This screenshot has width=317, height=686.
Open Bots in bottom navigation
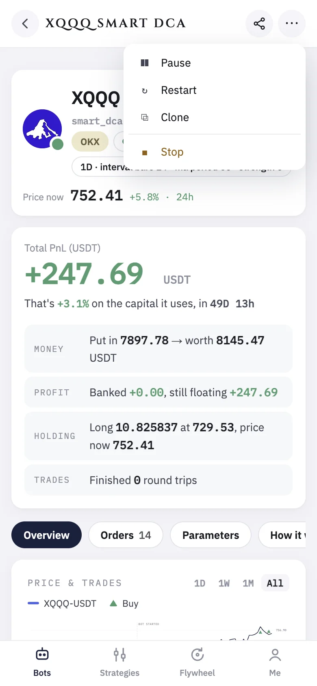[42, 662]
